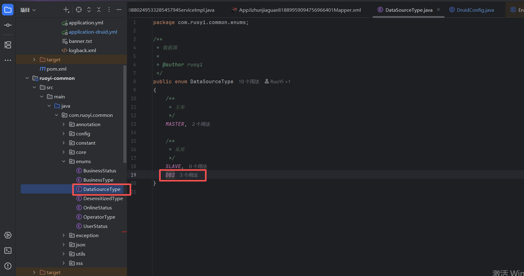Collapse the enums package

click(x=64, y=162)
